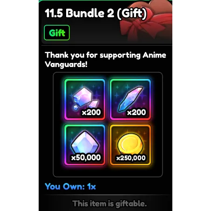Click the word Vanguards! in the description
This screenshot has width=211, height=211.
coord(66,64)
